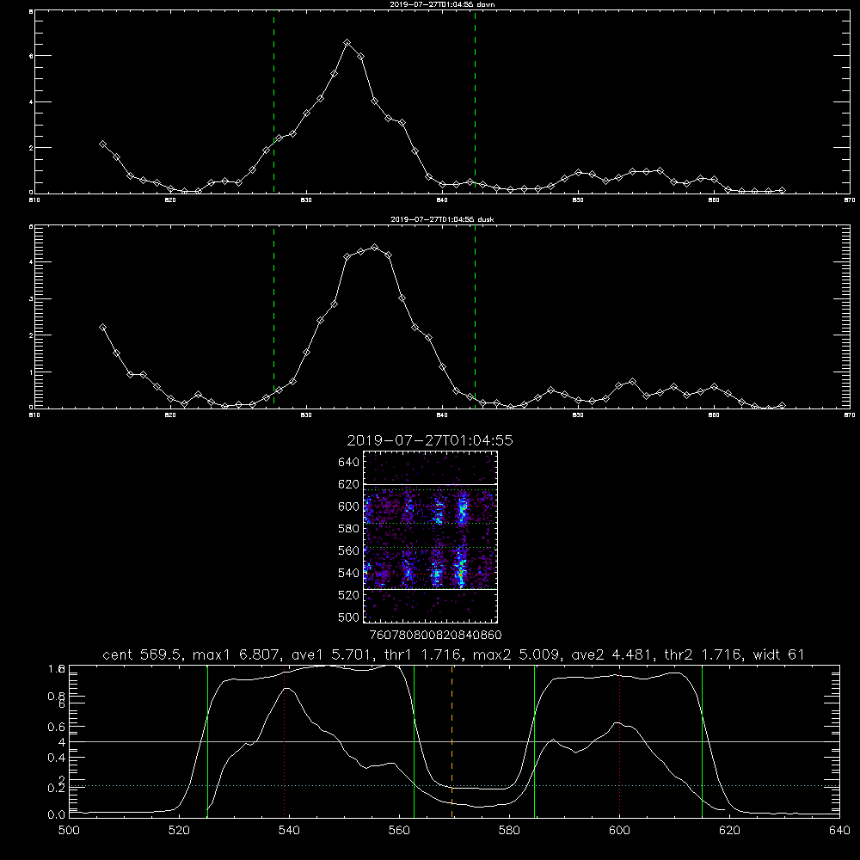Click the blue dotted threshold line in bottom plot
The height and width of the screenshot is (860, 860).
[x=454, y=785]
